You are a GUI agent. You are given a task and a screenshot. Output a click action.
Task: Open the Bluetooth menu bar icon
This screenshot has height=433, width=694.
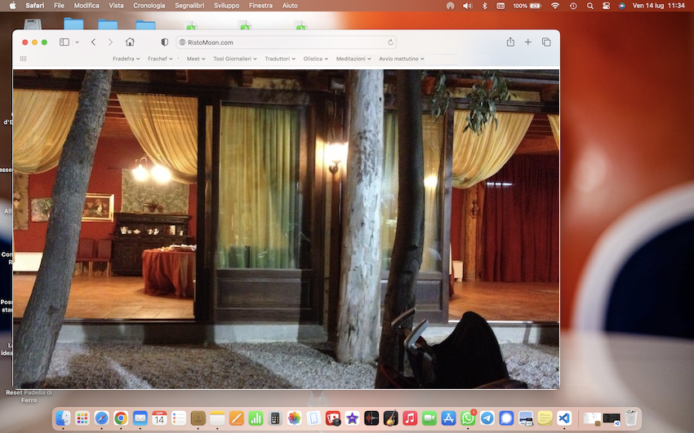pyautogui.click(x=485, y=6)
